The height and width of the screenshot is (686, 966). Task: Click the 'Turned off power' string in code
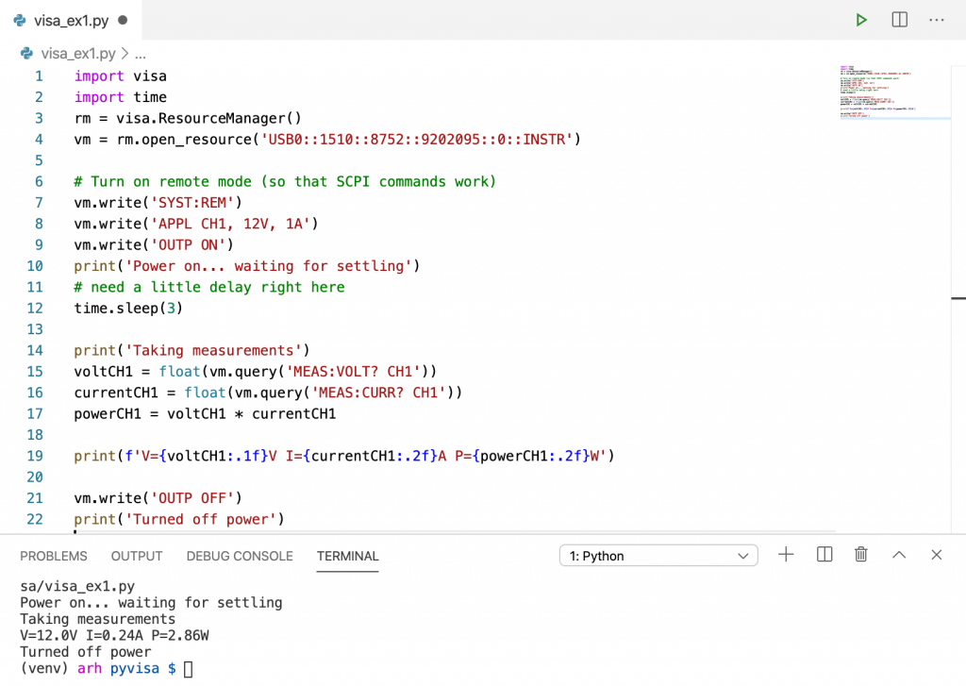(x=201, y=520)
